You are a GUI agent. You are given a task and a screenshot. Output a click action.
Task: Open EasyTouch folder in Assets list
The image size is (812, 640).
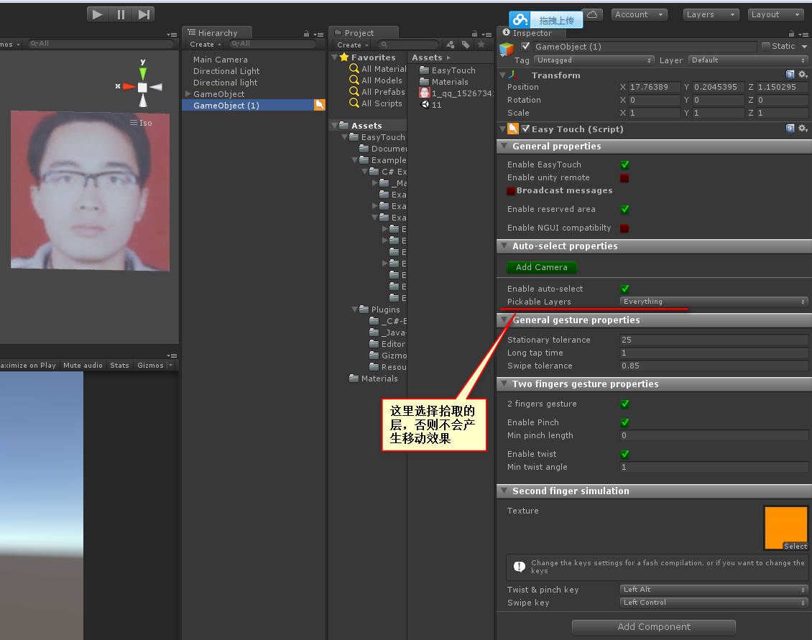pos(448,70)
